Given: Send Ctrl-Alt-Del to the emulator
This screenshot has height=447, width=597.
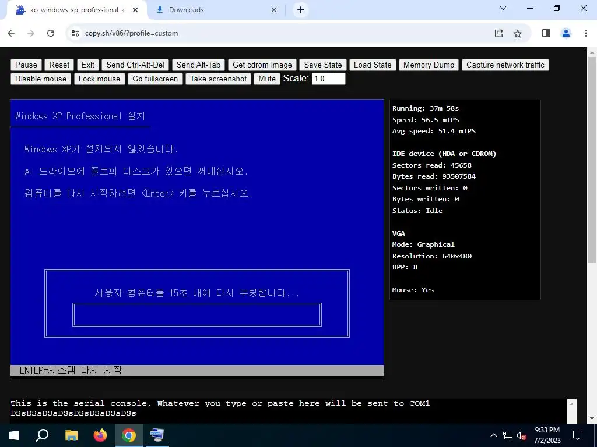Looking at the screenshot, I should (x=135, y=65).
